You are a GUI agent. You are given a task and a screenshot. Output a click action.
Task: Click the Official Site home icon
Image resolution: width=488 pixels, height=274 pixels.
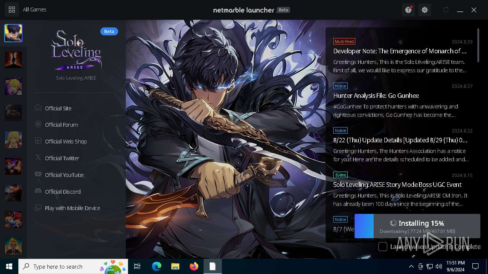click(38, 108)
